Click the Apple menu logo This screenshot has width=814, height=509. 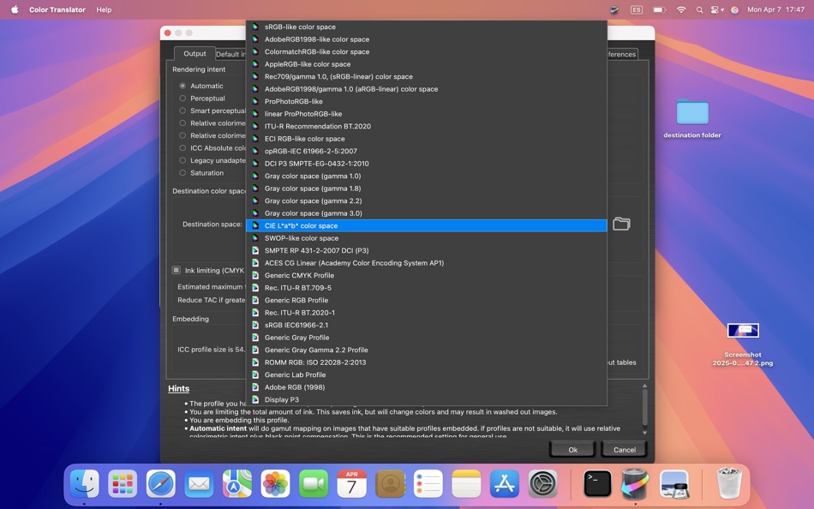click(15, 9)
